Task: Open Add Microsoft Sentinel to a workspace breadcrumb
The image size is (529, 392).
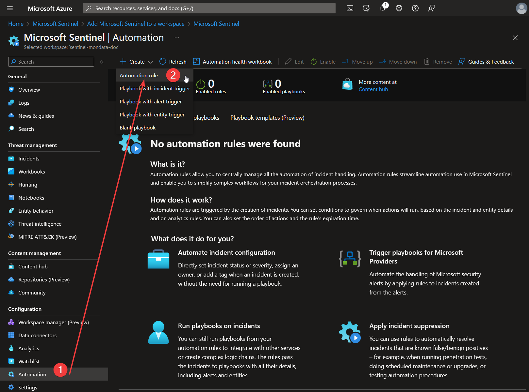Action: click(136, 24)
